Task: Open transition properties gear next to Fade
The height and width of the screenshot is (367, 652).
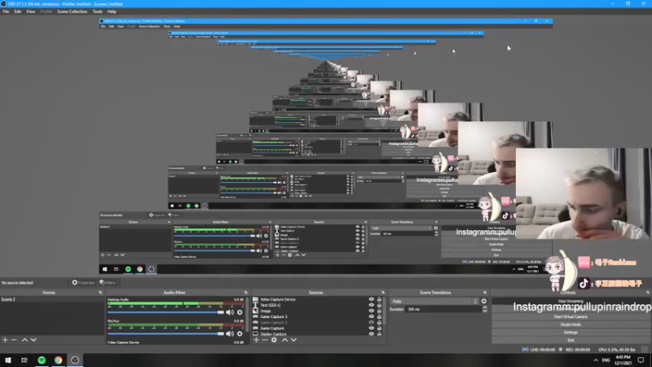Action: pyautogui.click(x=483, y=301)
